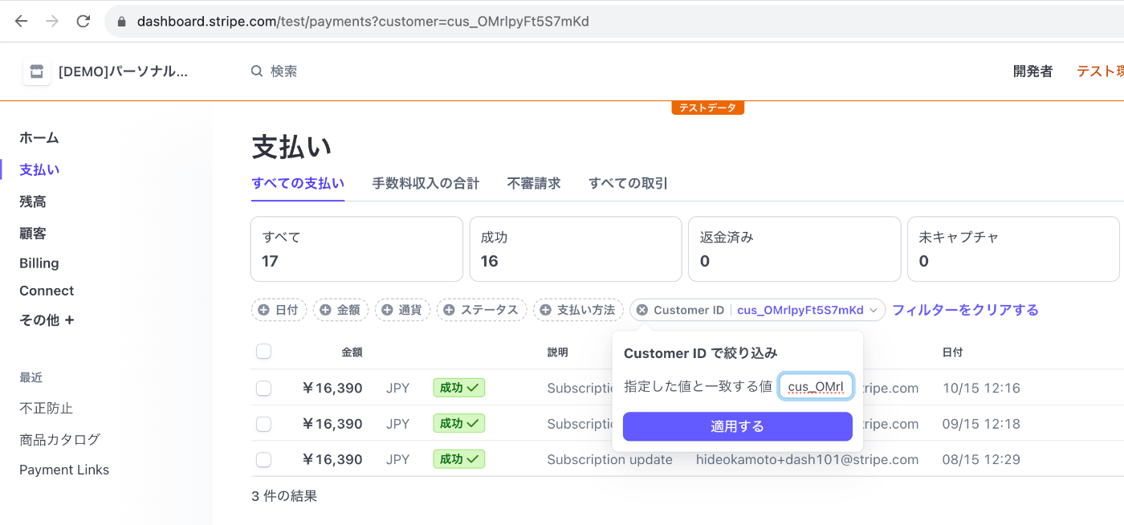Image resolution: width=1124 pixels, height=525 pixels.
Task: Click the store icon beside [DEMO]パーソナル
Action: tap(36, 71)
